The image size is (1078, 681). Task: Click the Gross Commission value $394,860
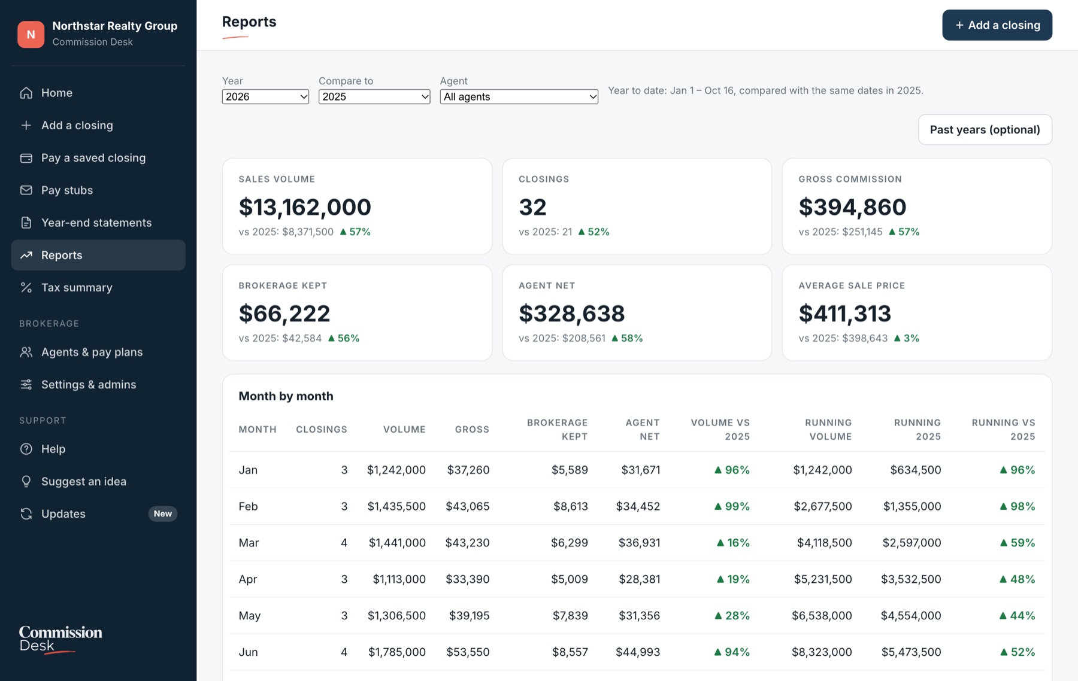[x=852, y=207]
